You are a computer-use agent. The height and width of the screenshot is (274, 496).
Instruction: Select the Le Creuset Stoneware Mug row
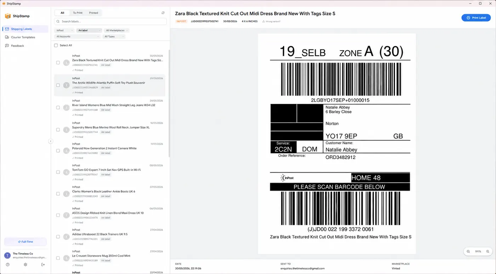point(109,258)
